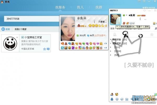This screenshot has width=157, height=105.
Task: Click the skin shirt icon in QQ2013 title bar
Action: point(144,10)
